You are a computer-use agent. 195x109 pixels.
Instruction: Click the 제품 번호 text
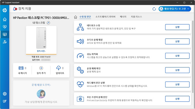point(41,57)
